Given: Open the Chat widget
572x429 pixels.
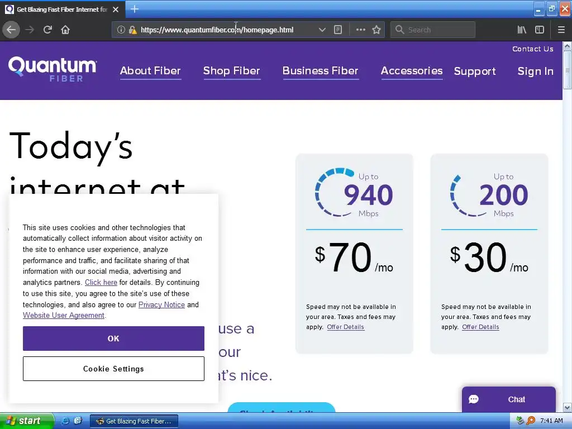Looking at the screenshot, I should point(508,399).
